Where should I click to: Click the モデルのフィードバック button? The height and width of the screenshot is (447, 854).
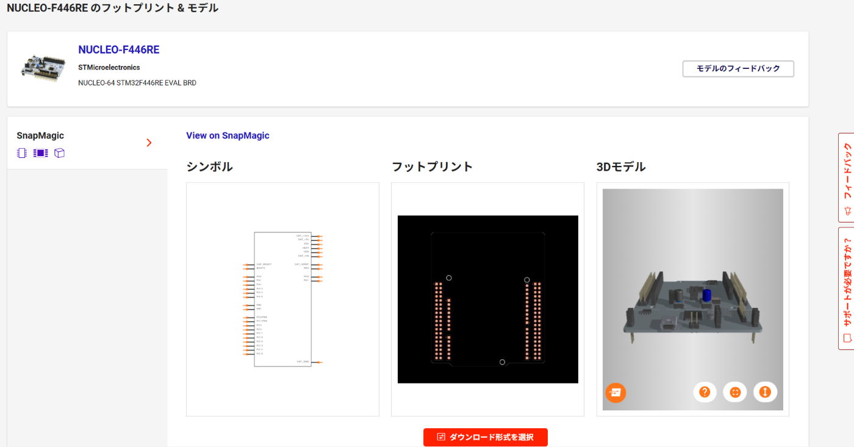(738, 69)
